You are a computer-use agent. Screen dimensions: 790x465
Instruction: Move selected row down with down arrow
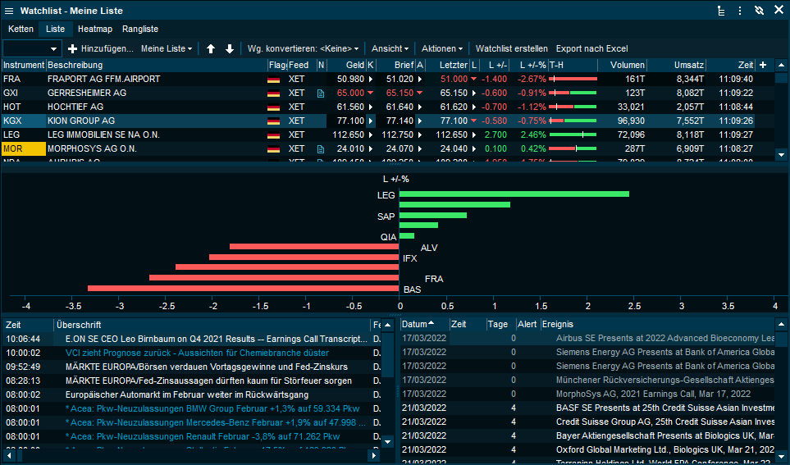(230, 49)
